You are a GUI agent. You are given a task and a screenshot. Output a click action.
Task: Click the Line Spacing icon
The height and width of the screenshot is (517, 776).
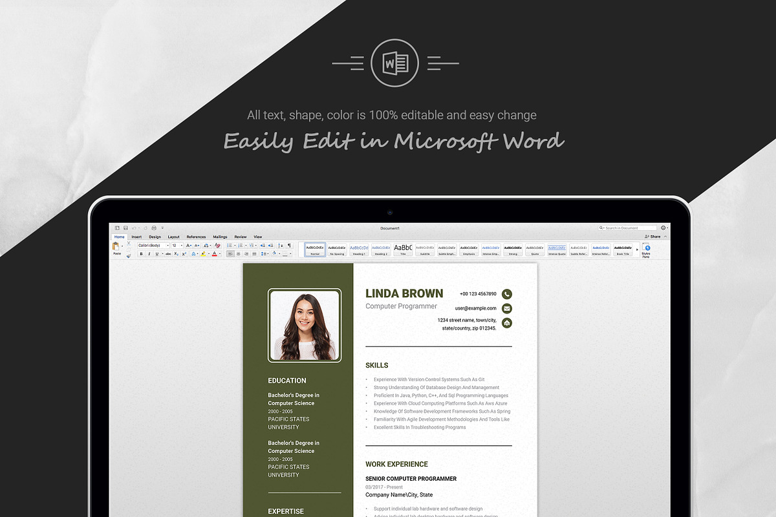(264, 254)
